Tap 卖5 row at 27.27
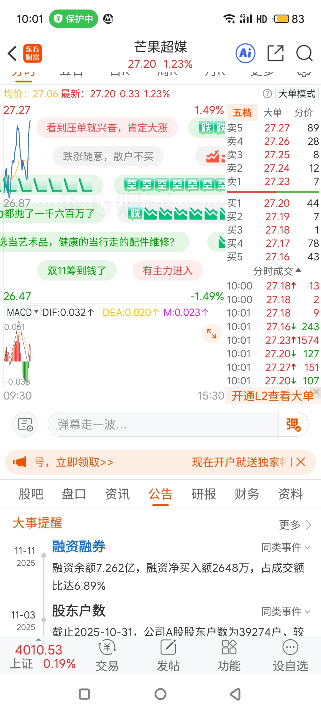Screen dimensions: 321x714 [273, 128]
